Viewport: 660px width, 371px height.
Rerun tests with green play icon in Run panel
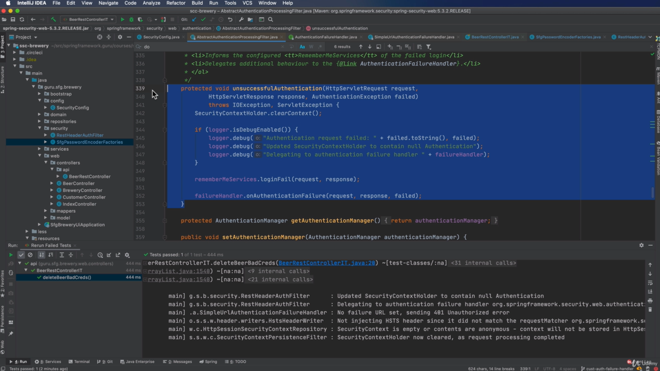coord(10,255)
